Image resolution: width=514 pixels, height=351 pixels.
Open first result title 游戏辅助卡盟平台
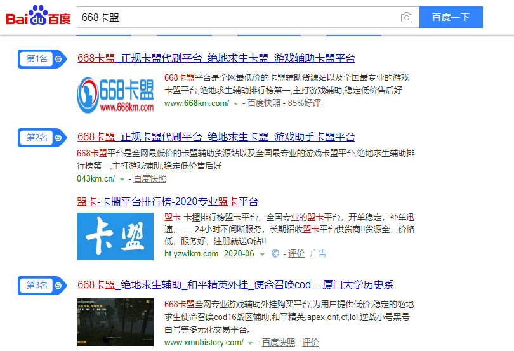click(x=216, y=58)
